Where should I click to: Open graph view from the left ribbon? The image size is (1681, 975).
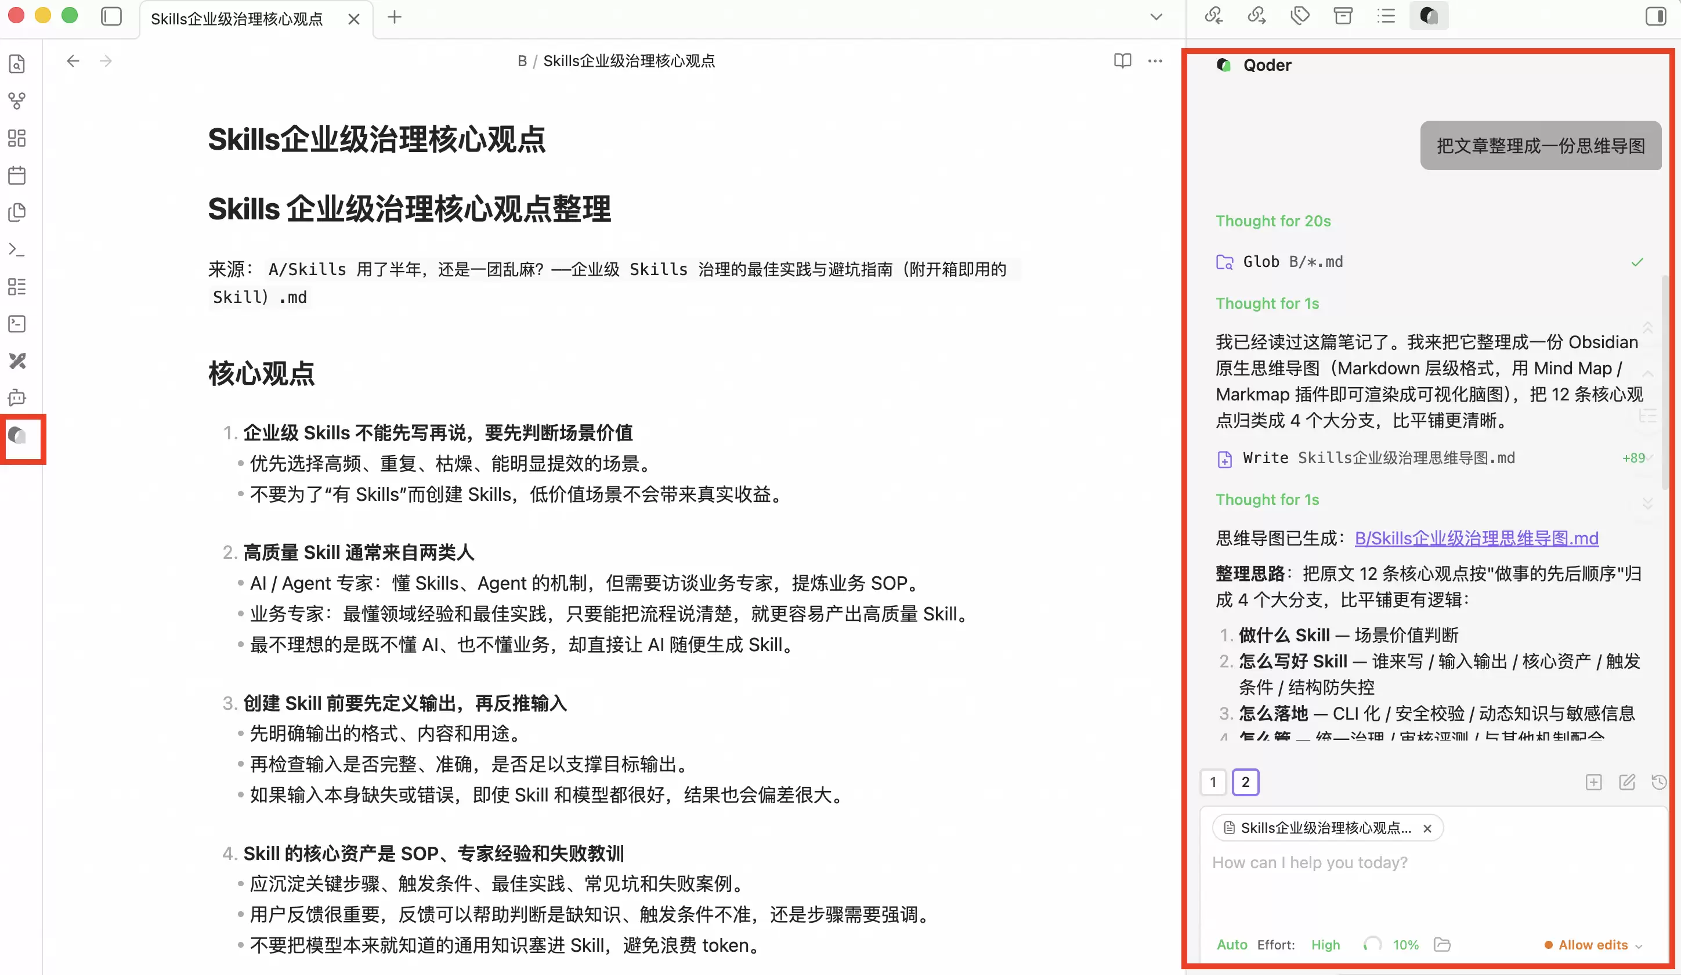coord(17,101)
